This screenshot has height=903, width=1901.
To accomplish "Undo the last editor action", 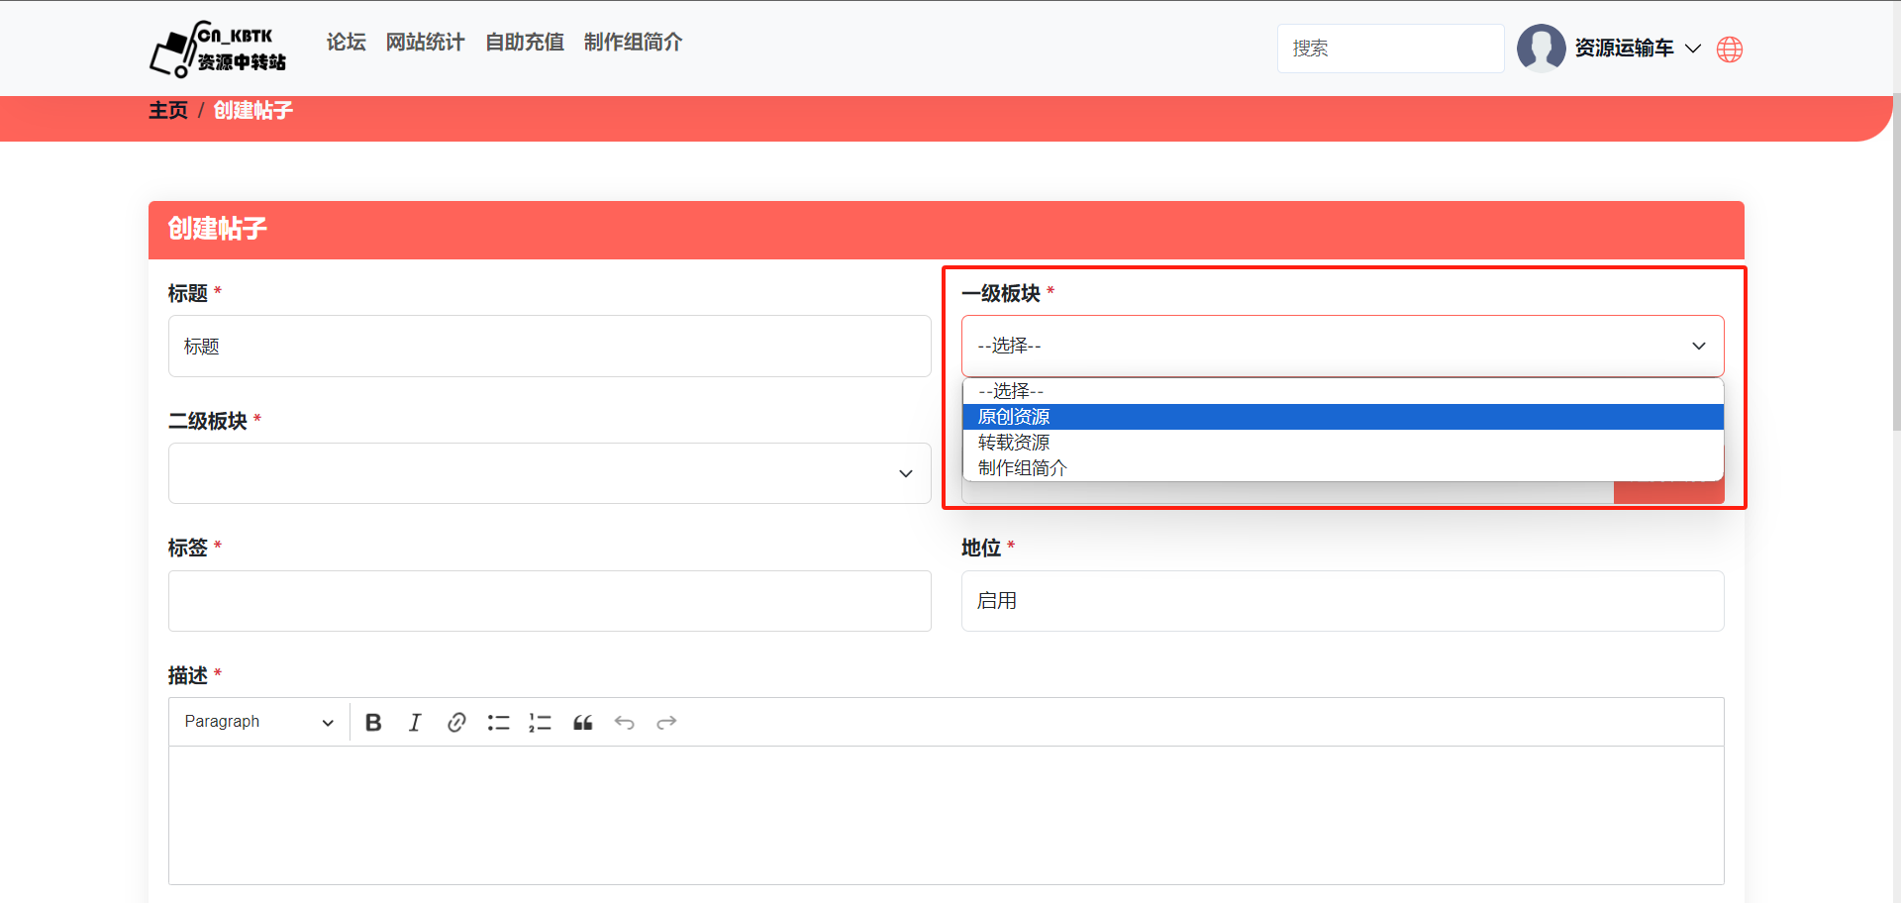I will coord(624,723).
